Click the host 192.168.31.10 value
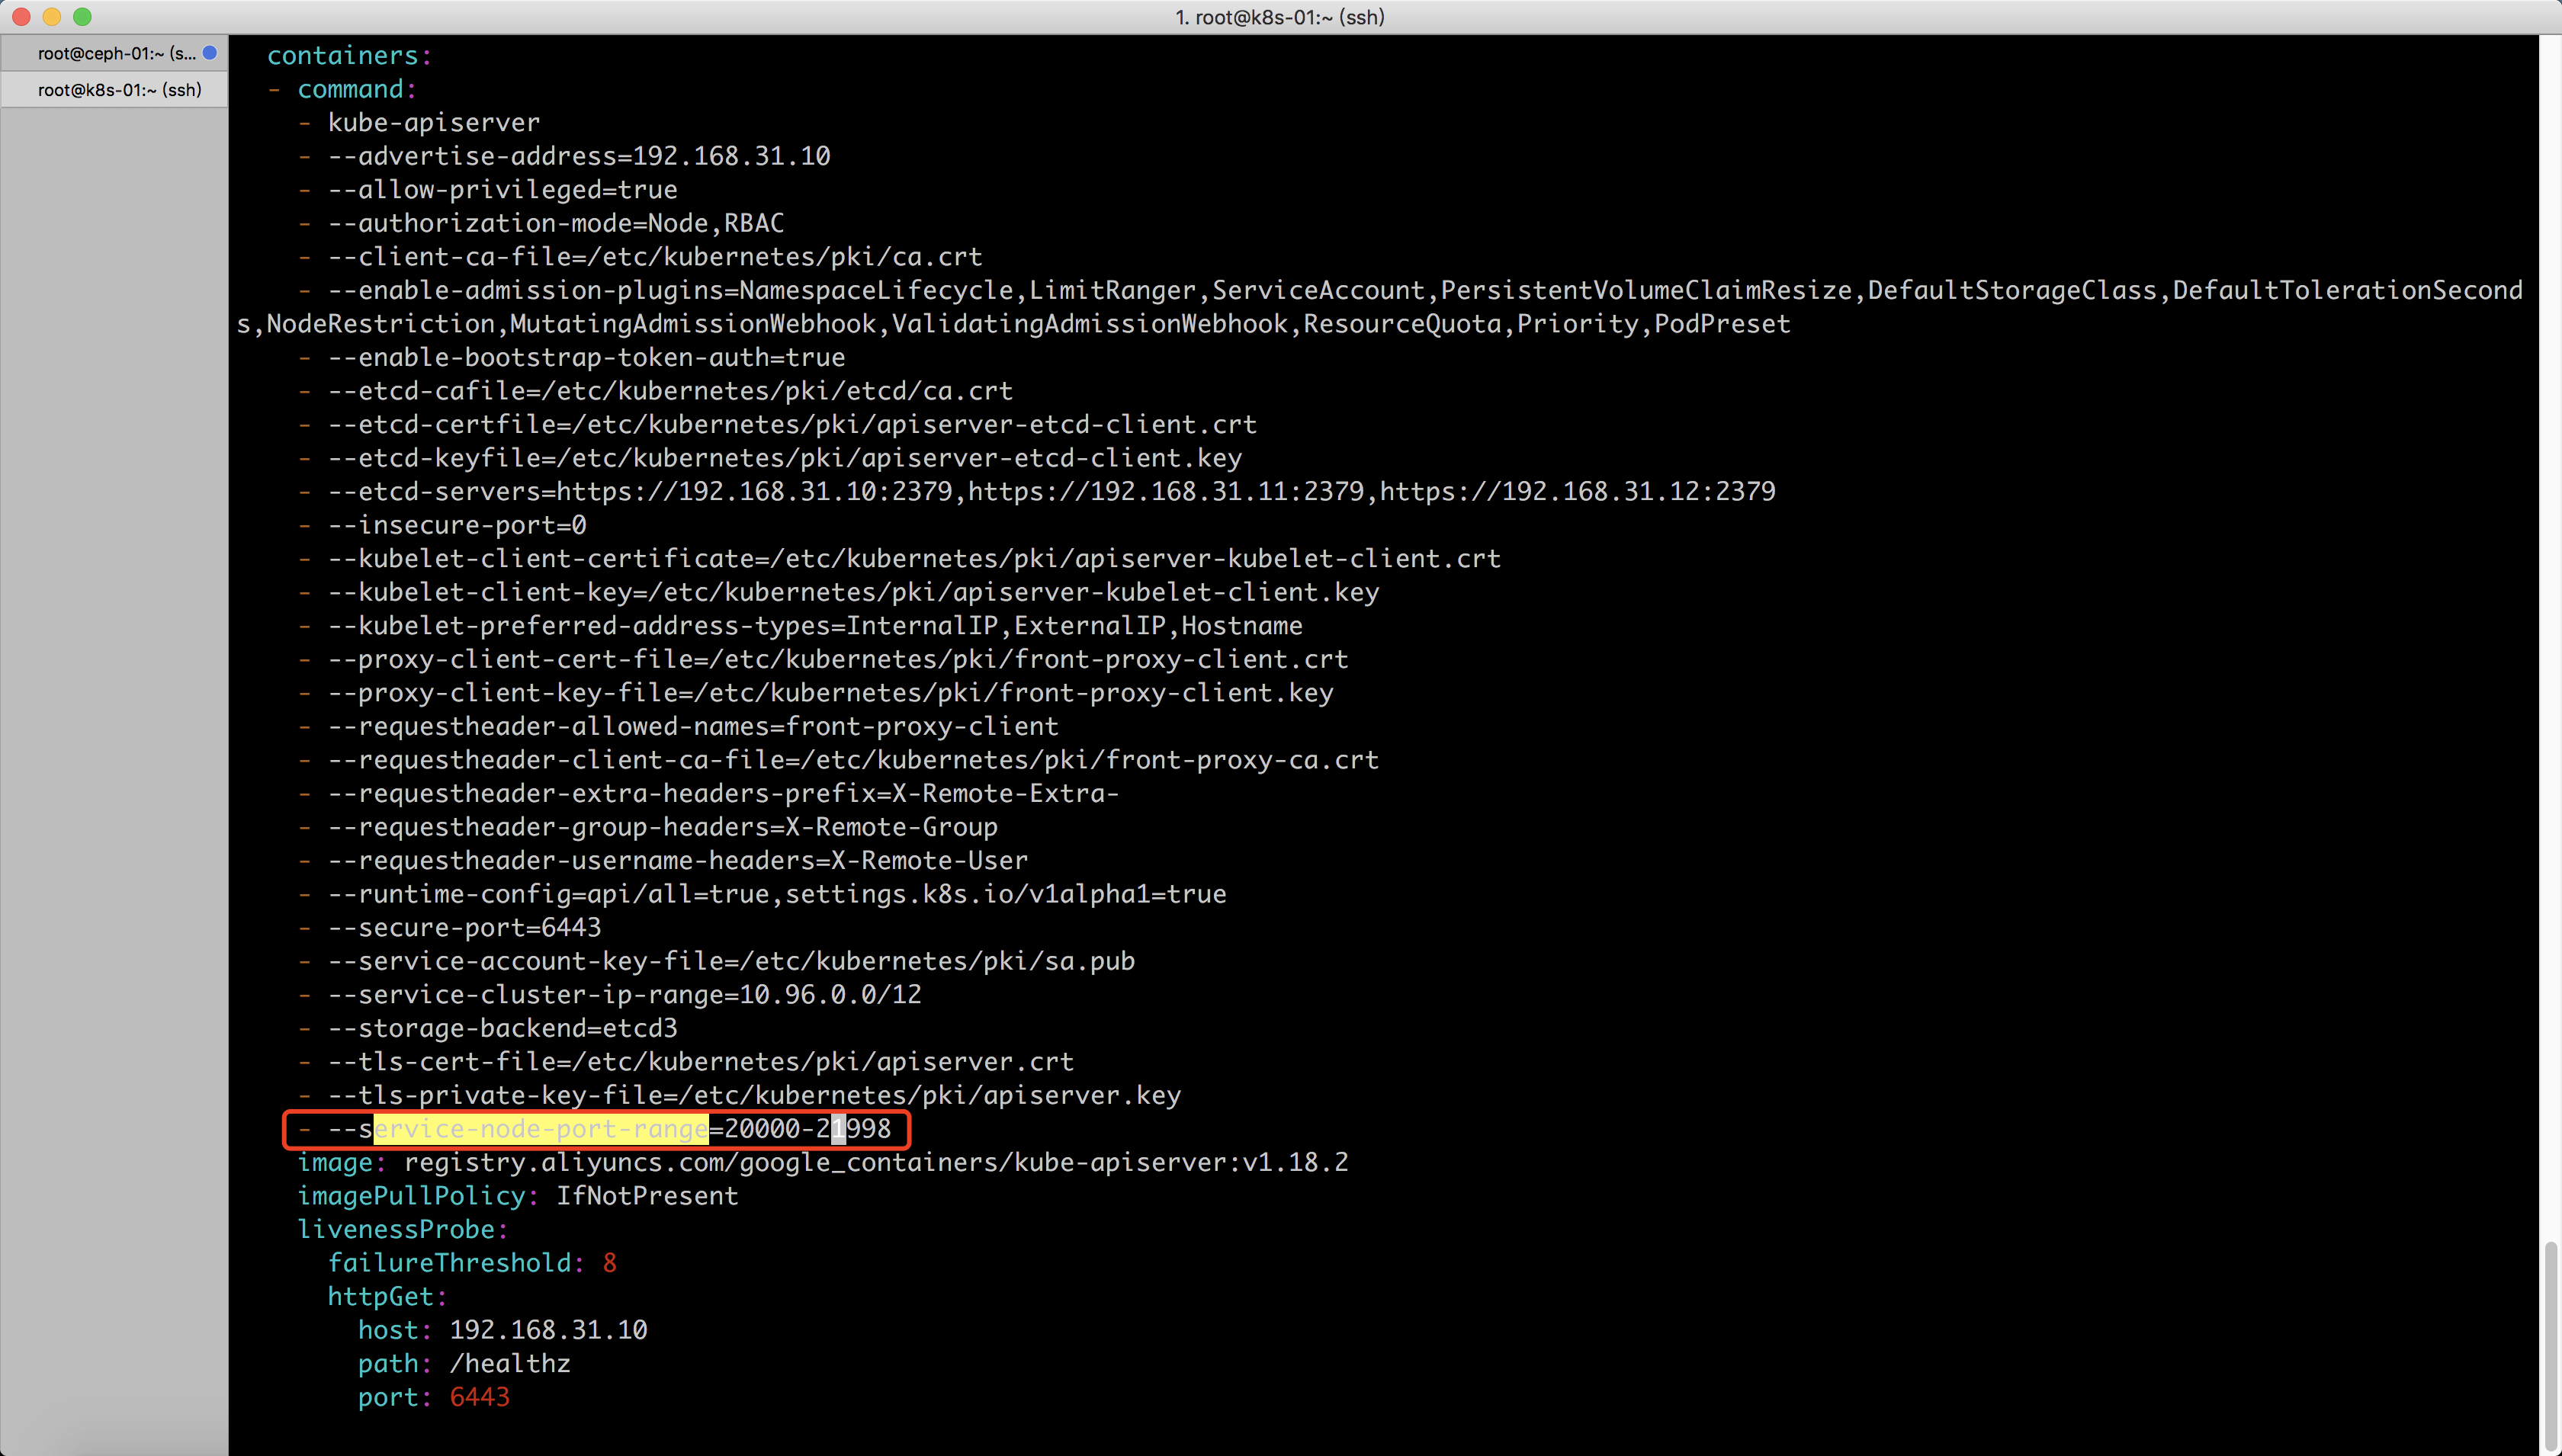Viewport: 2562px width, 1456px height. [547, 1330]
